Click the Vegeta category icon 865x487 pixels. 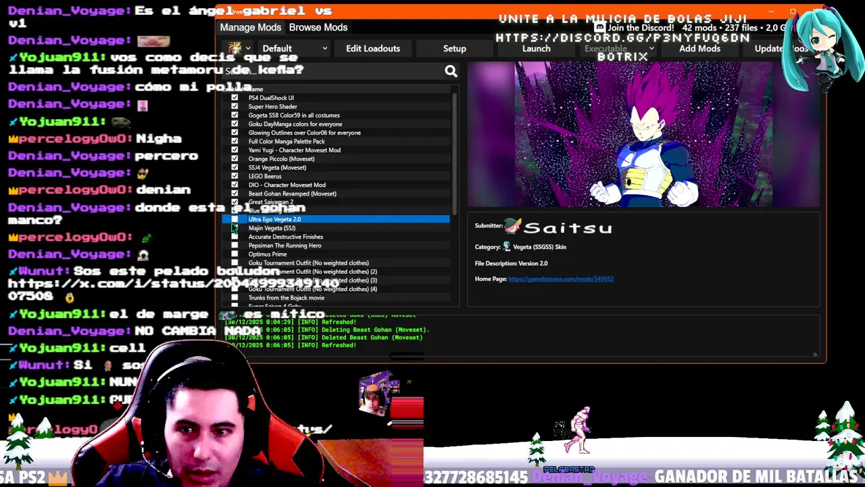pos(507,247)
